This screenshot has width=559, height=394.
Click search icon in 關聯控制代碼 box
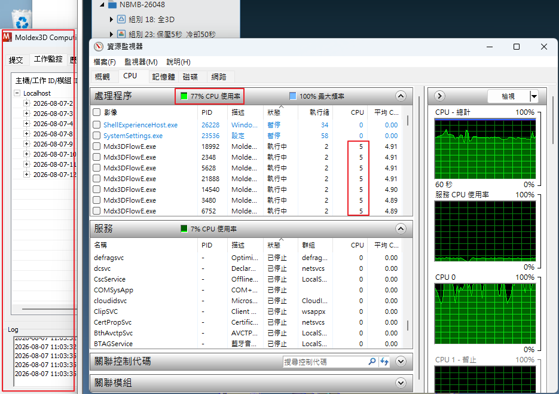click(372, 362)
